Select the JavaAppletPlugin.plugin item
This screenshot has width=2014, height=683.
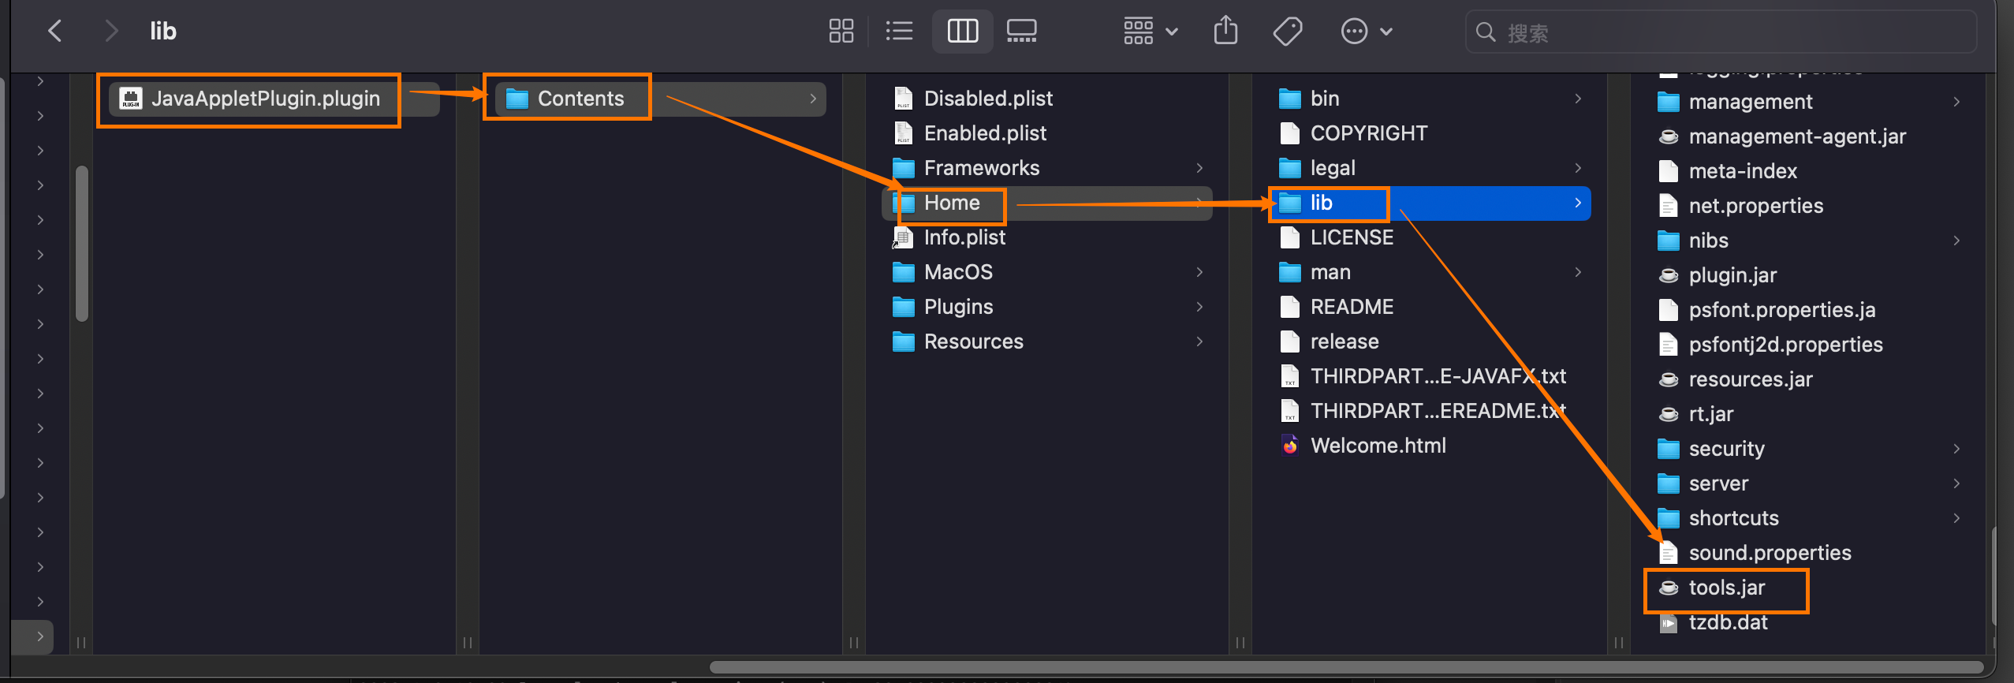[273, 99]
